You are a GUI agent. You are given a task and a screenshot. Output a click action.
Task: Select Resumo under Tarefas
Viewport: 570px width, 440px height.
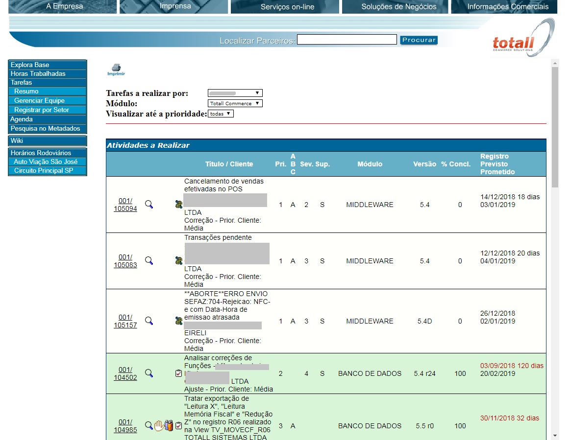48,92
